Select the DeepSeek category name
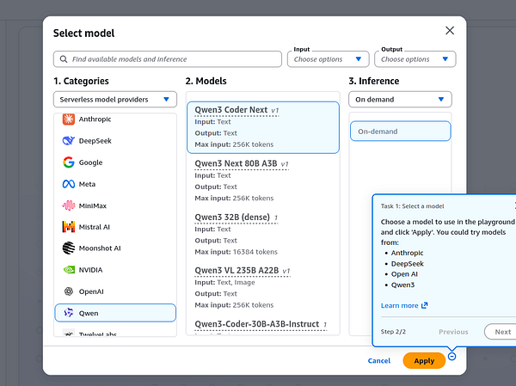Viewport: 516px width, 386px height. (x=95, y=141)
